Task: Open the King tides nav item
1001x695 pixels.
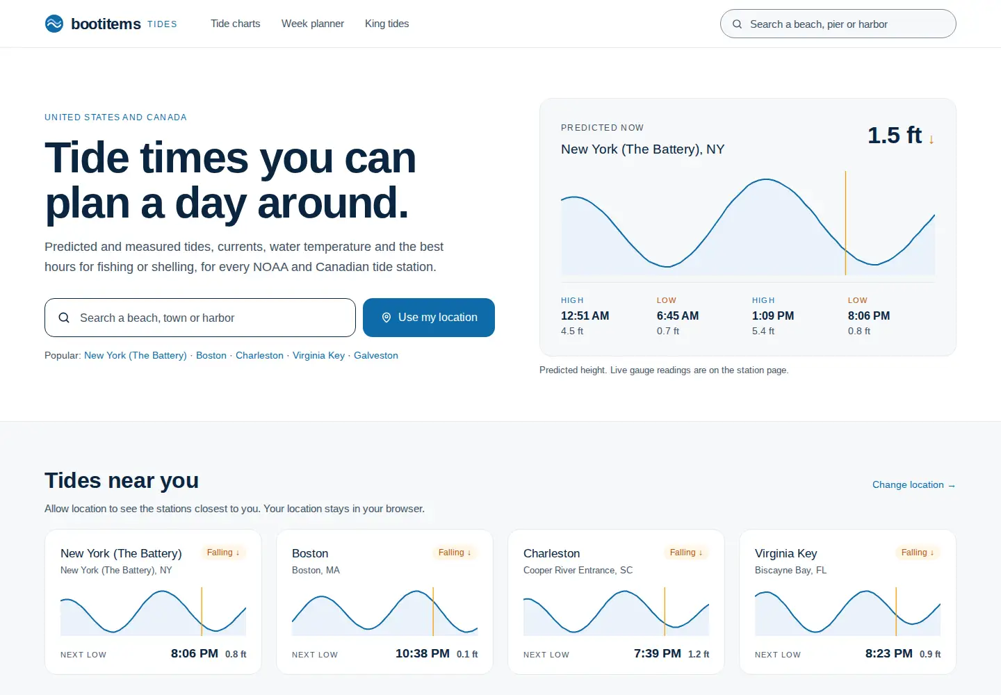Action: click(x=386, y=24)
